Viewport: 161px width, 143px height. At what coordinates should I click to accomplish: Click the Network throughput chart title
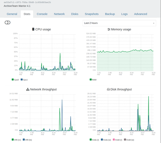43,90
